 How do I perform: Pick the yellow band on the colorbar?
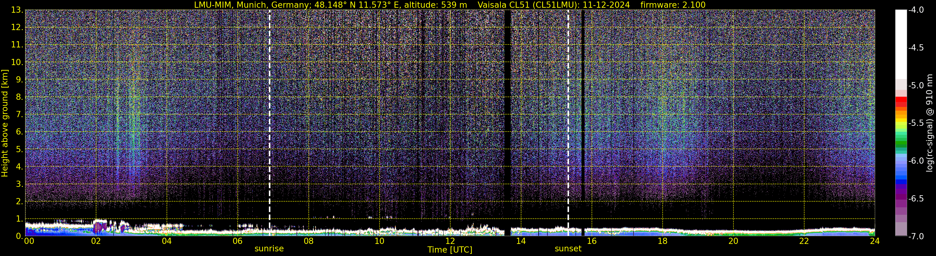(901, 120)
